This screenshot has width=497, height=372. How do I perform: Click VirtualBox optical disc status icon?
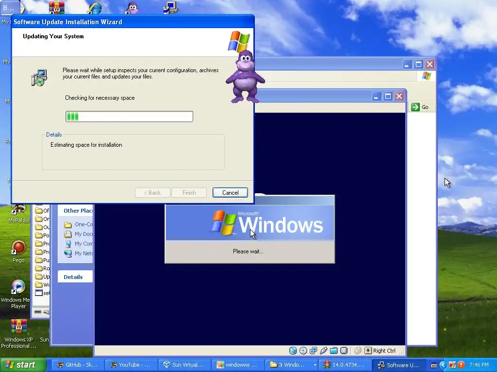303,351
